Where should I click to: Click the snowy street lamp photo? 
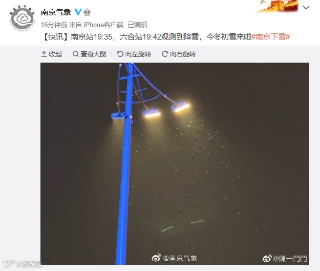175,164
